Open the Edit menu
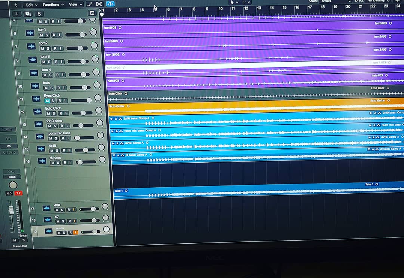The width and height of the screenshot is (404, 278). [x=31, y=5]
